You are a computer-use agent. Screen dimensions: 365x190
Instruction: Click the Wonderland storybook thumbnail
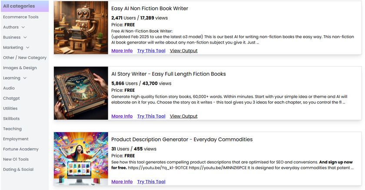pos(81,93)
